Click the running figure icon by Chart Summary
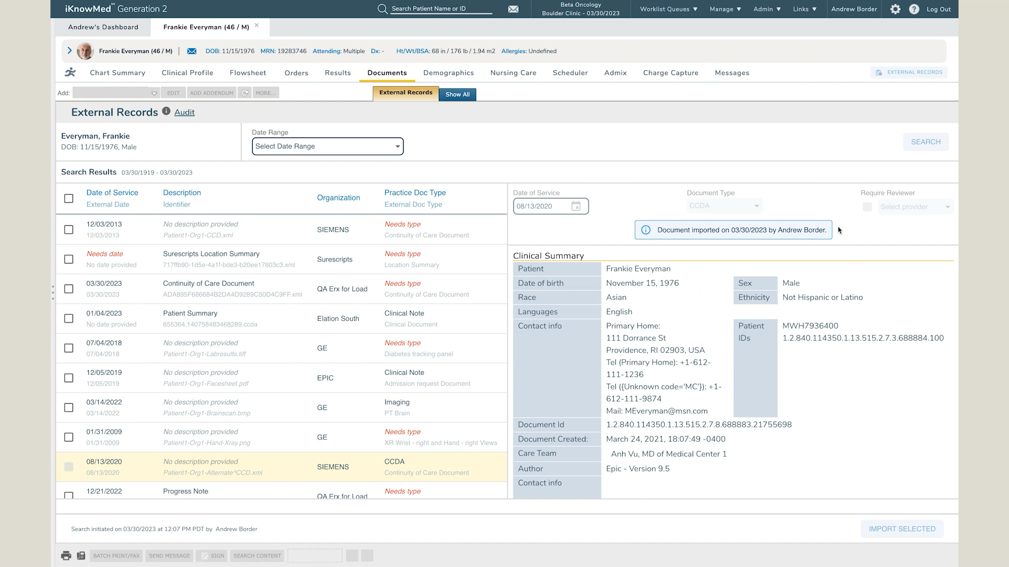The height and width of the screenshot is (567, 1009). click(70, 72)
